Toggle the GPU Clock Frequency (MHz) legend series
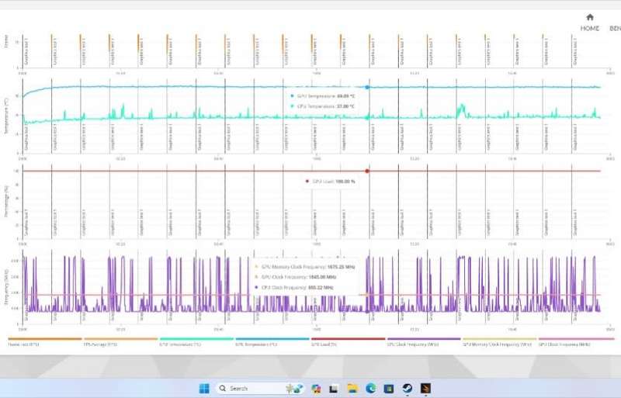 click(x=575, y=342)
